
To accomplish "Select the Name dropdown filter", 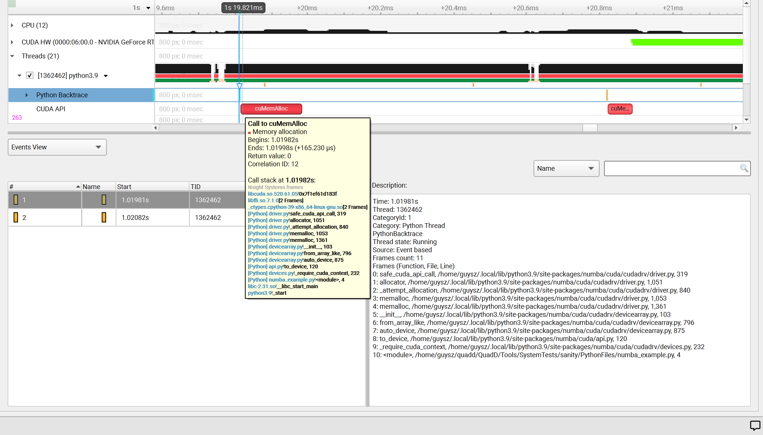I will (565, 168).
